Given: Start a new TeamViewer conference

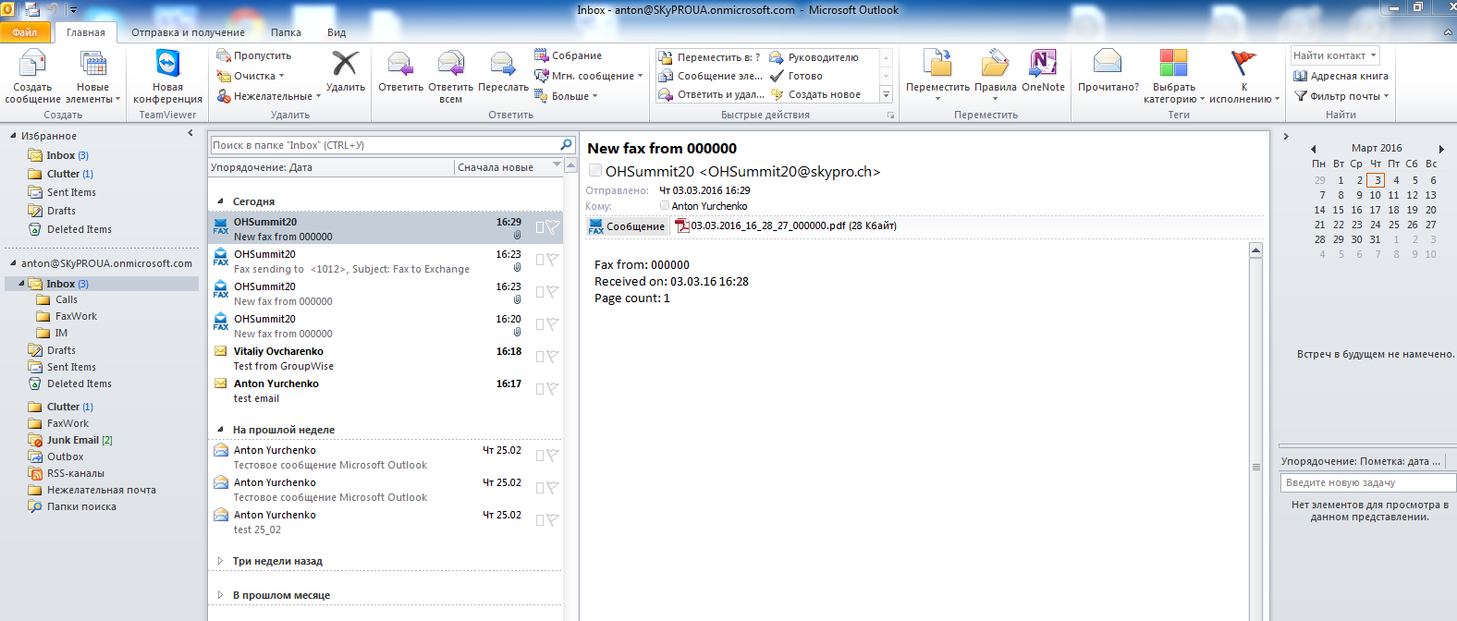Looking at the screenshot, I should 167,77.
